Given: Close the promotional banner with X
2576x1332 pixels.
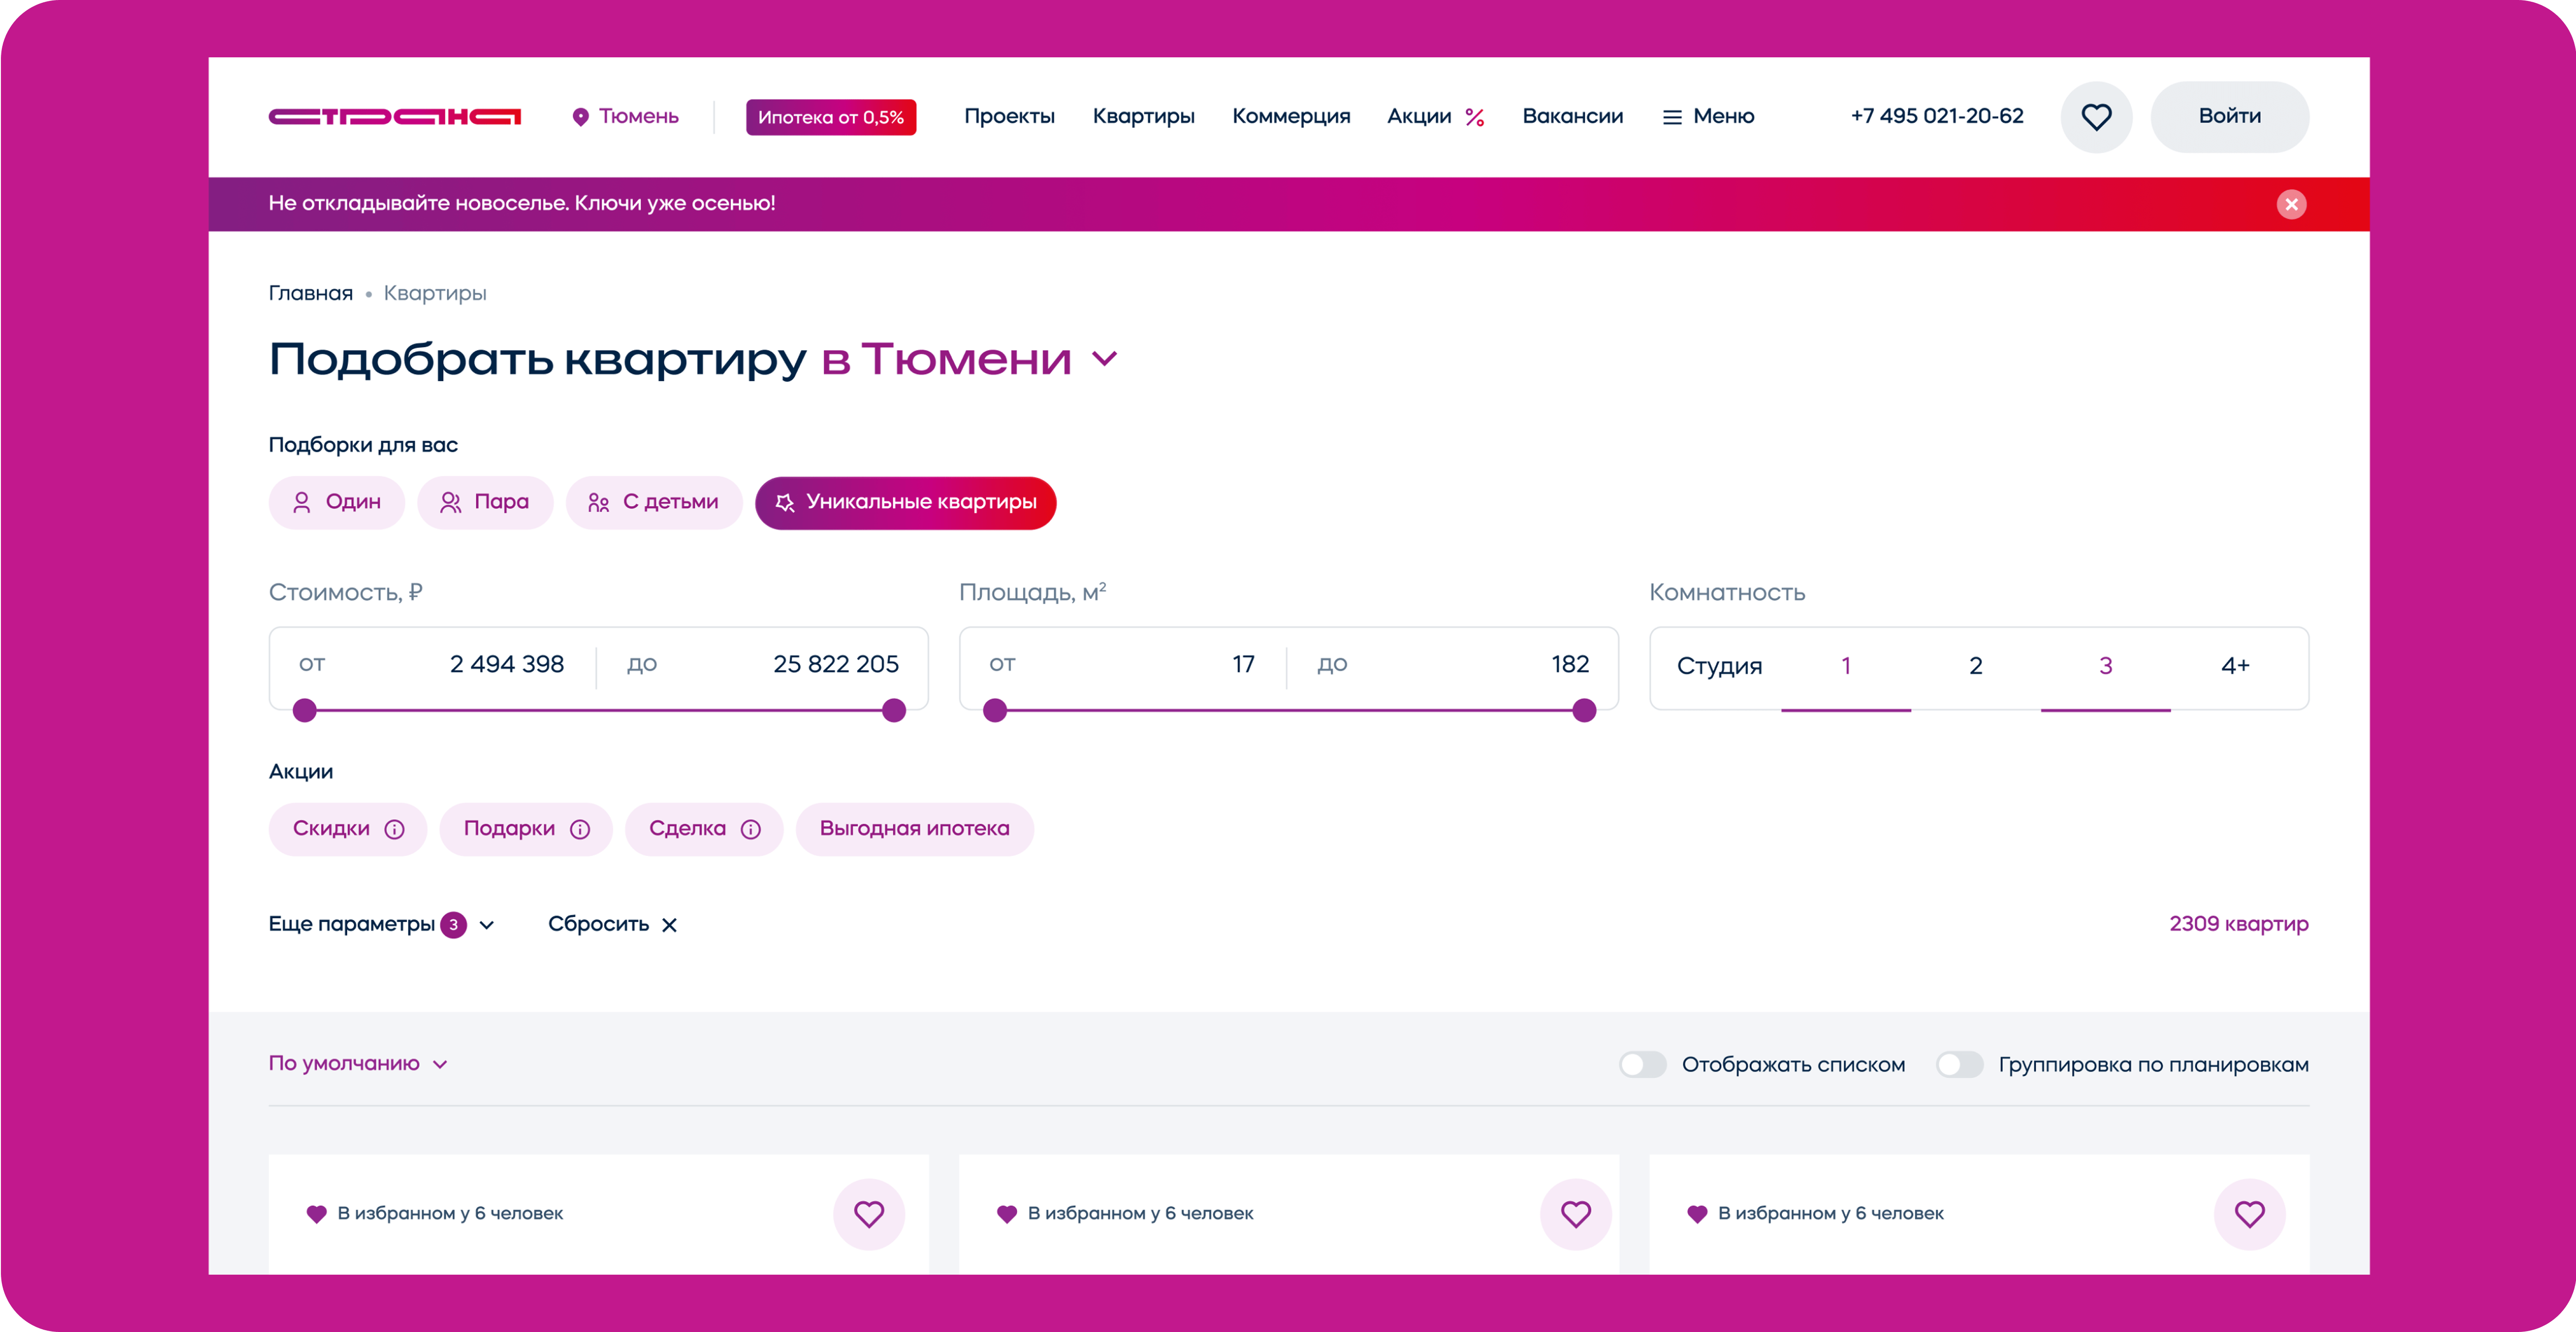Looking at the screenshot, I should 2291,204.
